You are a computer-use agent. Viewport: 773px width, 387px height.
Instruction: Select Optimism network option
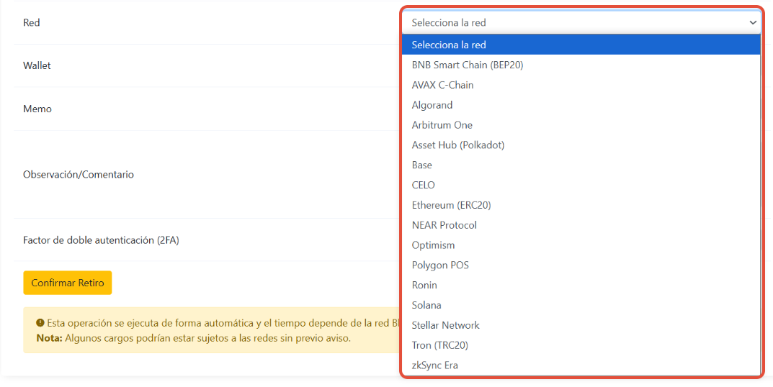(x=581, y=245)
